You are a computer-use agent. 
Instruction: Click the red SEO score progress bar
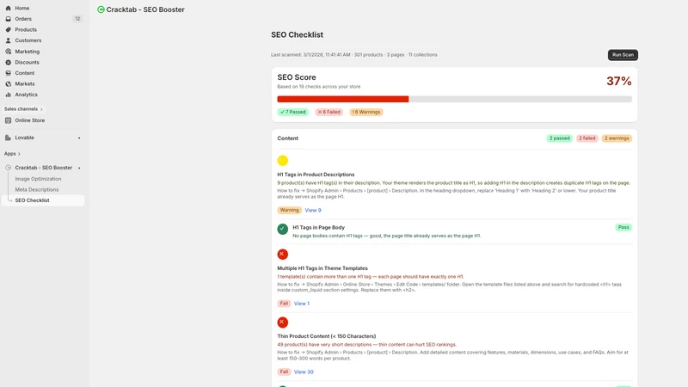point(342,99)
